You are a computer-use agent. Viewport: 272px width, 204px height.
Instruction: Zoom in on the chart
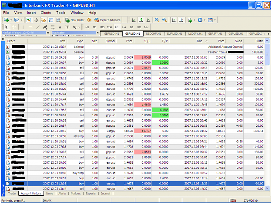pyautogui.click(x=157, y=20)
